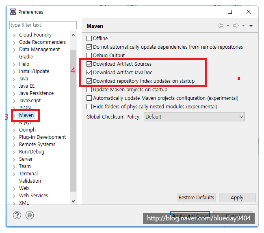Select Validation preferences

(x=30, y=181)
